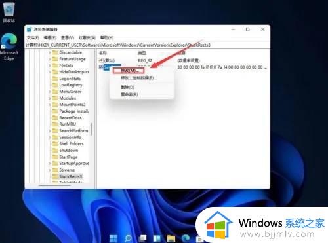Select the FileExts key label

pyautogui.click(x=66, y=65)
